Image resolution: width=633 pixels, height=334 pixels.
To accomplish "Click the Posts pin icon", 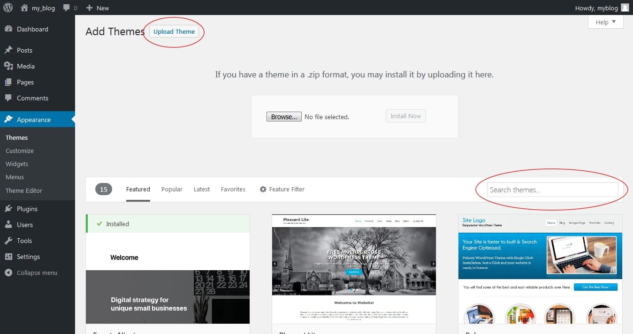I will click(8, 50).
